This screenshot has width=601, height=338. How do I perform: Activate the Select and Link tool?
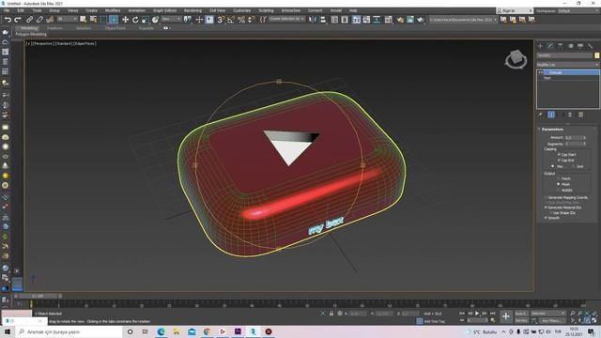coord(29,20)
